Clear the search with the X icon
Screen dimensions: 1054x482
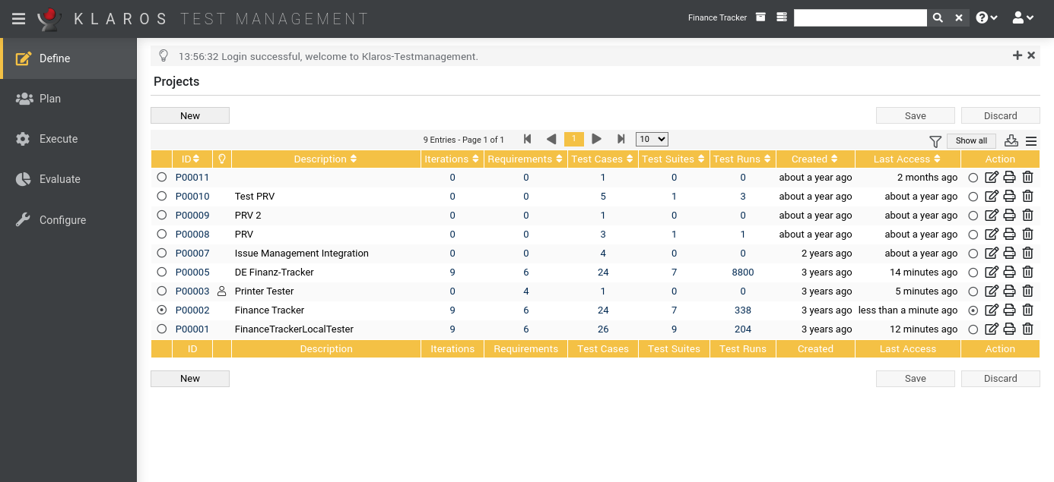tap(959, 18)
